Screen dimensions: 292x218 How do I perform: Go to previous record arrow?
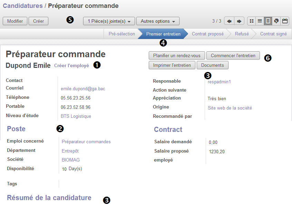tap(229, 21)
